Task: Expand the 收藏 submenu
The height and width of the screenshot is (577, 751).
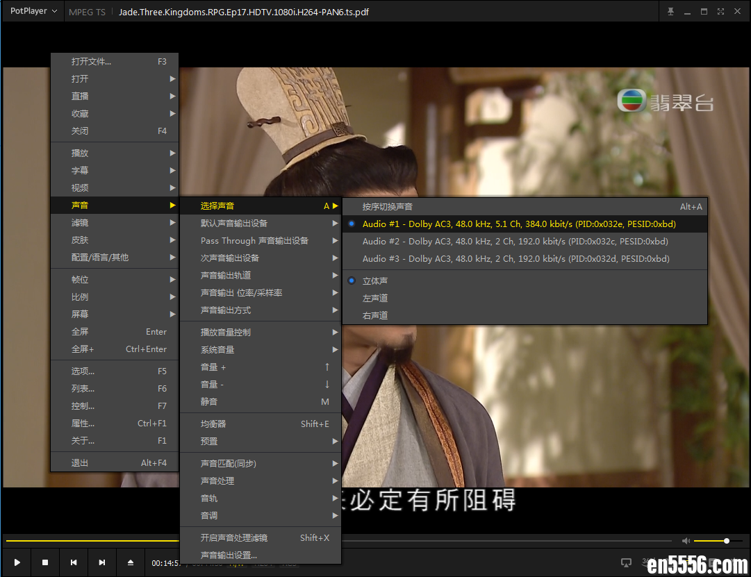Action: tap(115, 113)
